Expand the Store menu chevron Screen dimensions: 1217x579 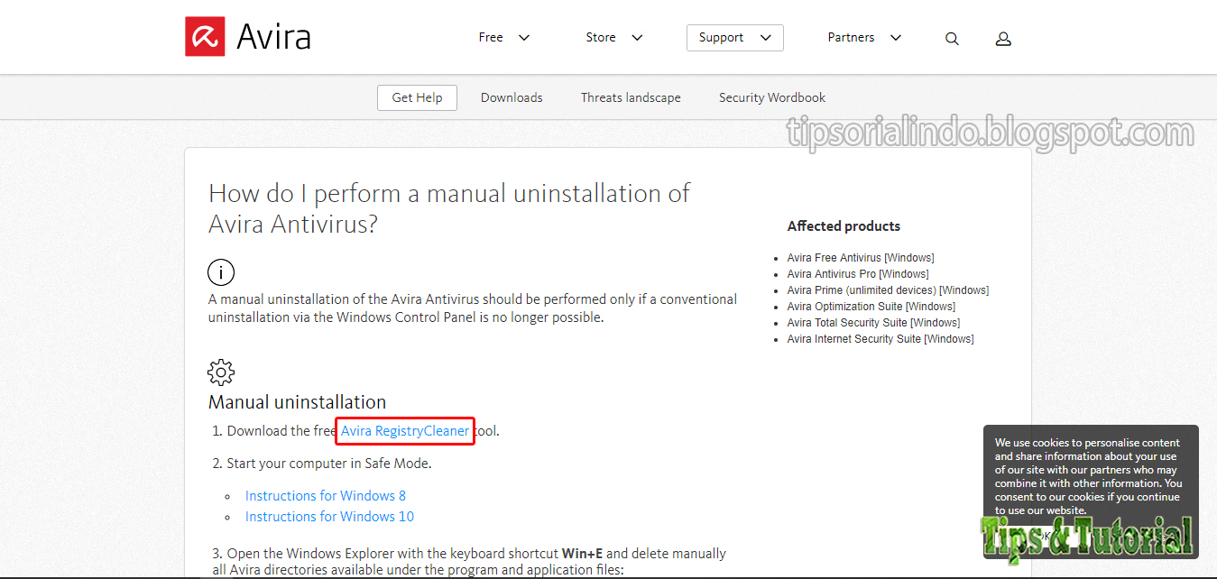(x=637, y=38)
